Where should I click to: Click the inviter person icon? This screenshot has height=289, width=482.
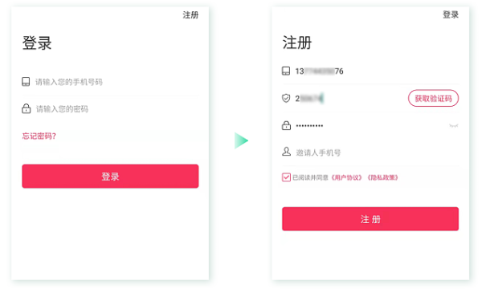pyautogui.click(x=286, y=152)
